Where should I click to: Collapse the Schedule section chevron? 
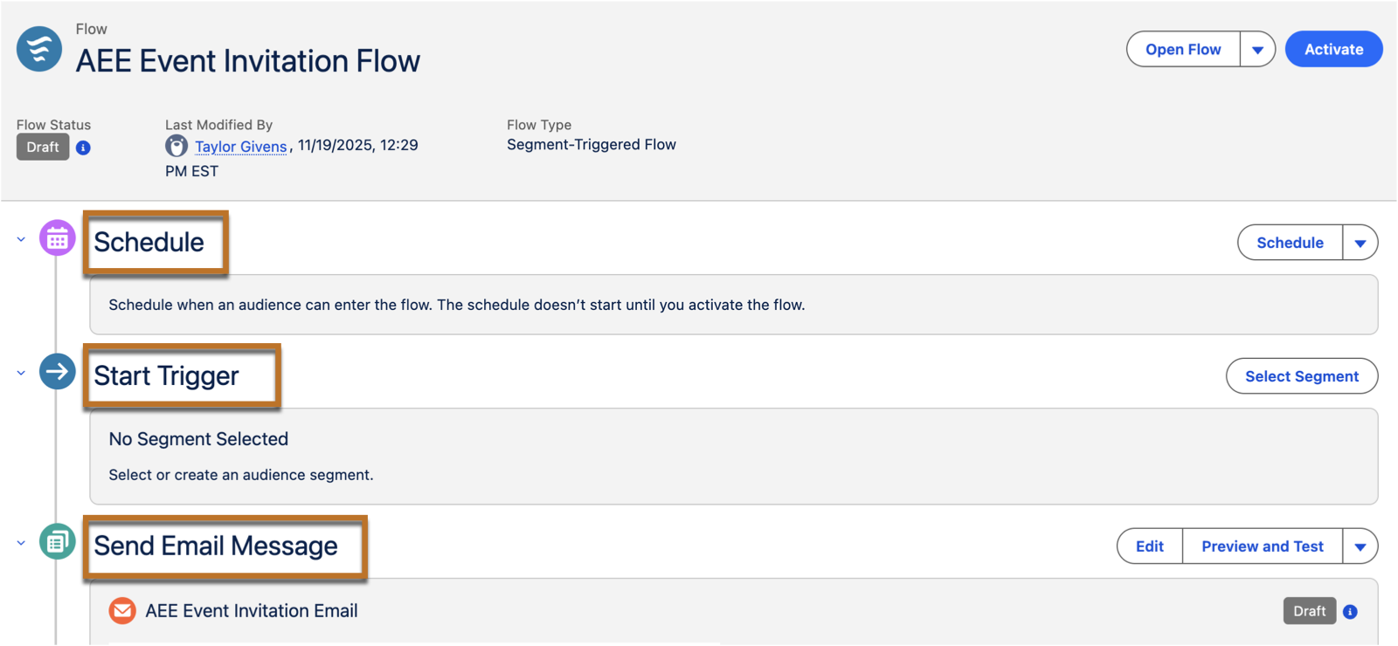(x=20, y=238)
